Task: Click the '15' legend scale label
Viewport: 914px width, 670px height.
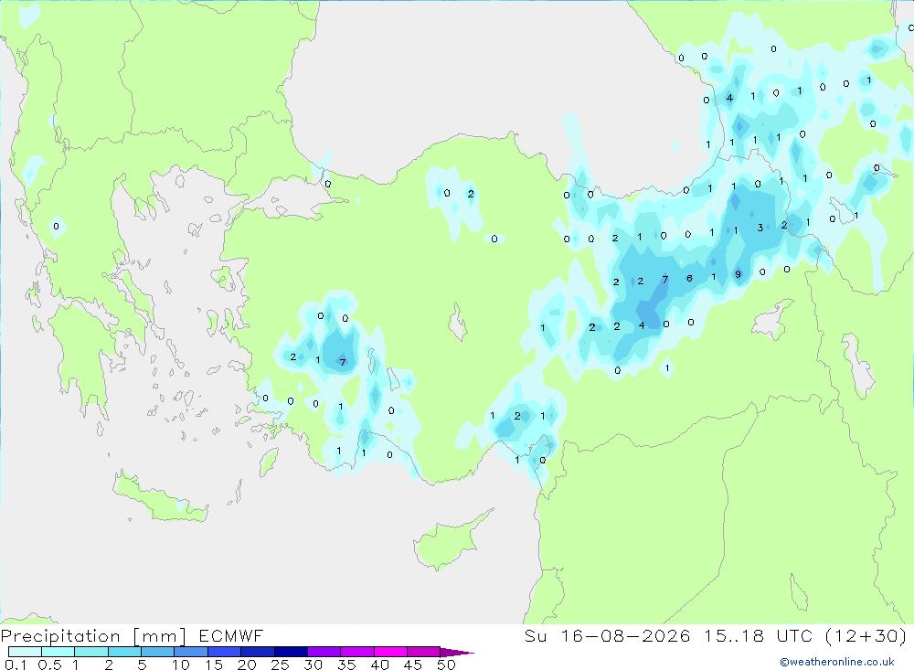Action: [214, 665]
